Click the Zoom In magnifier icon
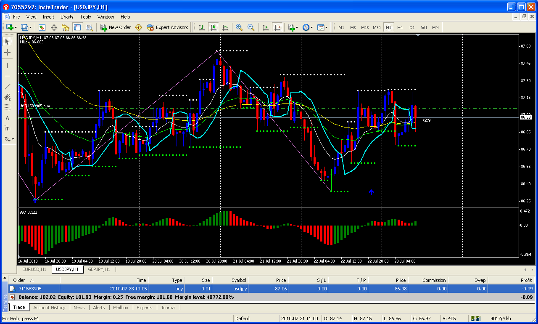Image resolution: width=538 pixels, height=324 pixels. (239, 27)
